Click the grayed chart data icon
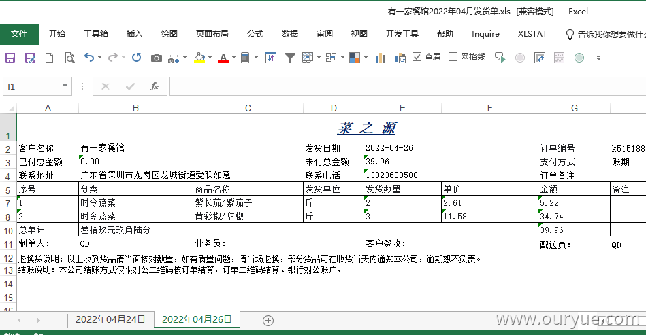Screen dimensions: 646x335 coord(559,58)
